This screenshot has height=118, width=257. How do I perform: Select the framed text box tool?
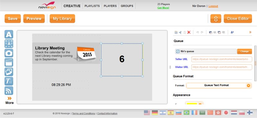click(9, 43)
